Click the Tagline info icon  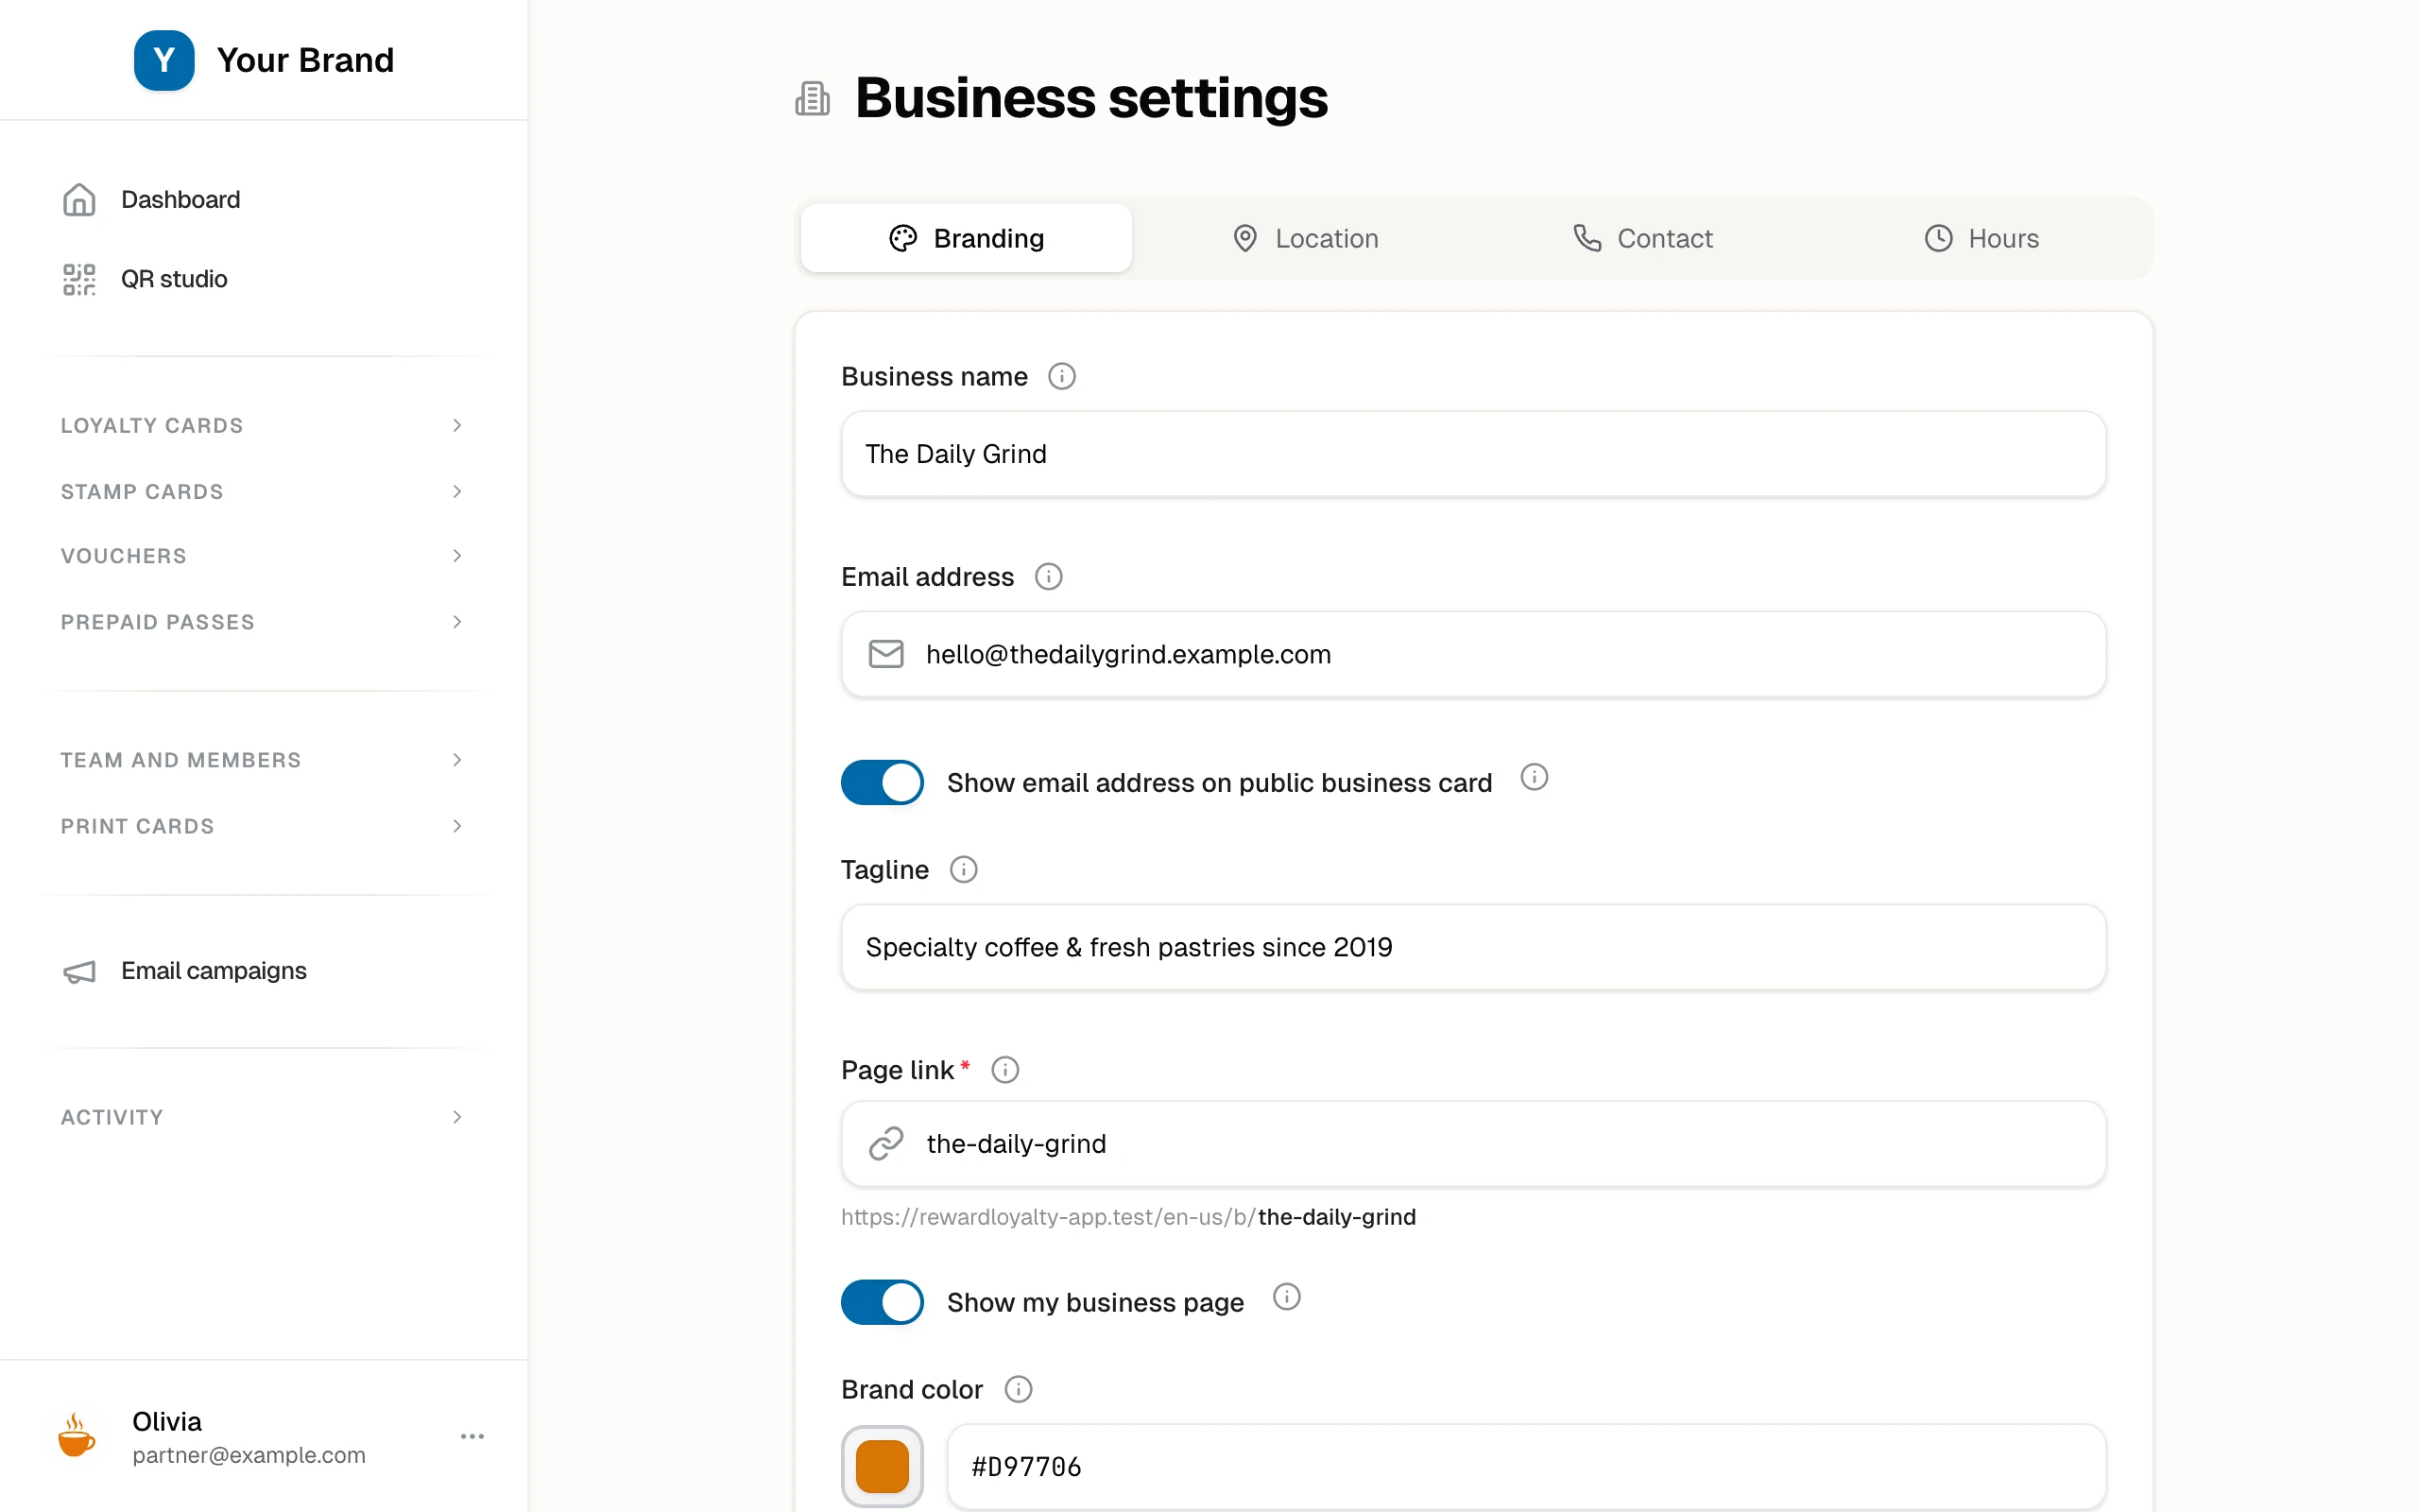pyautogui.click(x=964, y=870)
